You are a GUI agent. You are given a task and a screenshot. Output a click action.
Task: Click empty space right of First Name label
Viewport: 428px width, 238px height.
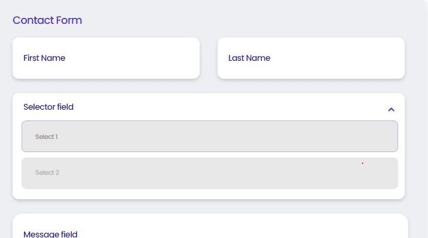click(131, 58)
